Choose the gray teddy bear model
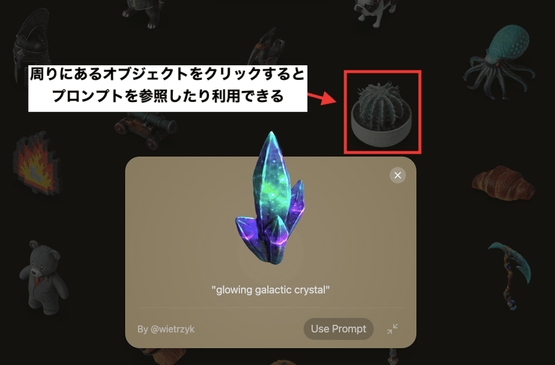The width and height of the screenshot is (555, 365). click(x=43, y=277)
